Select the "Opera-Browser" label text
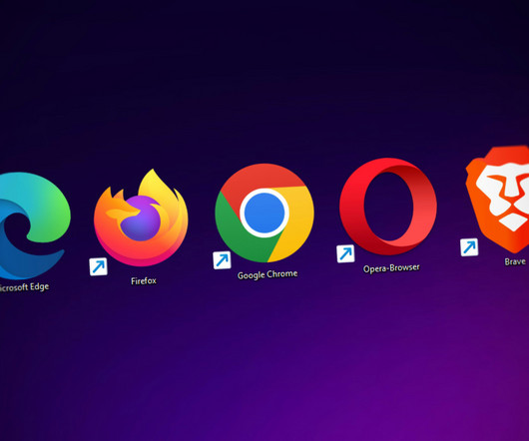The height and width of the screenshot is (441, 529). (391, 268)
